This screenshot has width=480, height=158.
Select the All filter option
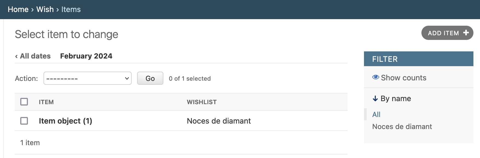point(376,115)
